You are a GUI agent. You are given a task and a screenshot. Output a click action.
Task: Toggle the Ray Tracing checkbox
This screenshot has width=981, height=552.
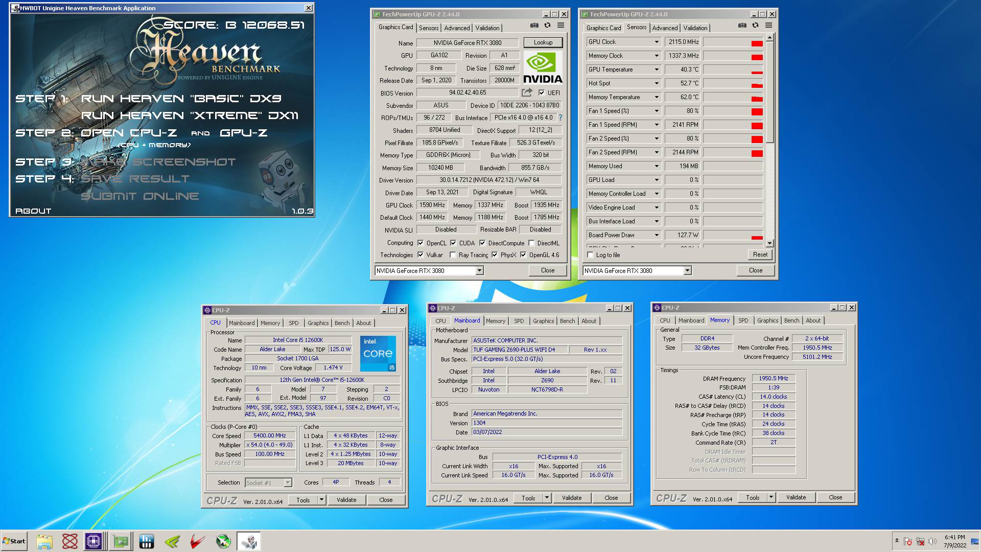pos(453,255)
